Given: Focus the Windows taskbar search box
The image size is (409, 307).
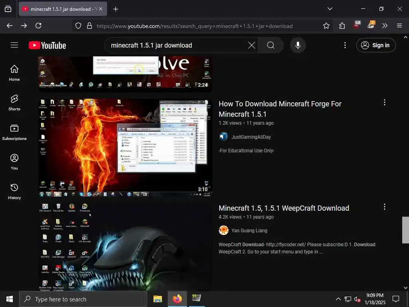Looking at the screenshot, I should 83,299.
